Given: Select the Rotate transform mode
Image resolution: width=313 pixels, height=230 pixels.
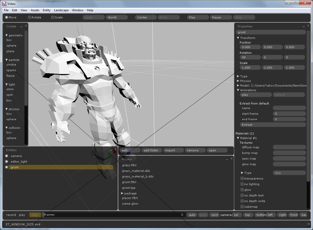Looking at the screenshot, I should pos(30,17).
